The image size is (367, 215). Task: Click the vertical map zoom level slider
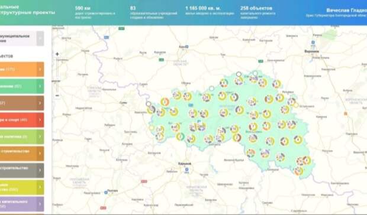tap(57, 74)
